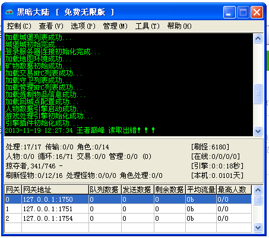
Task: Click the 处理:17/17 status text
Action: point(23,147)
